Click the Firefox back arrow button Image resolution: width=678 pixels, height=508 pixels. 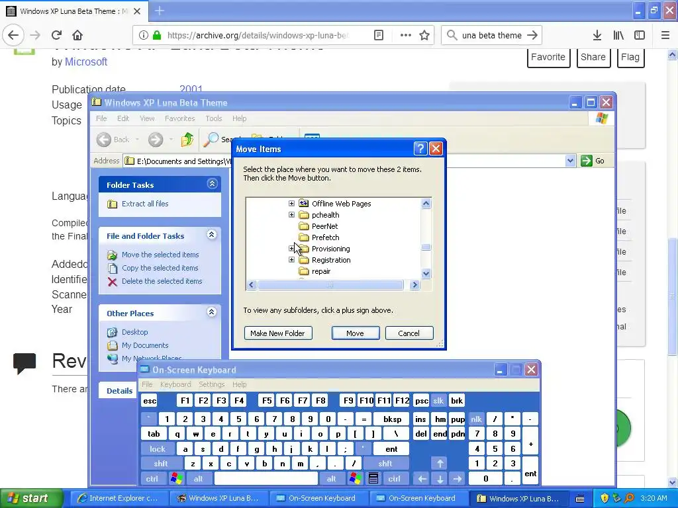click(13, 35)
